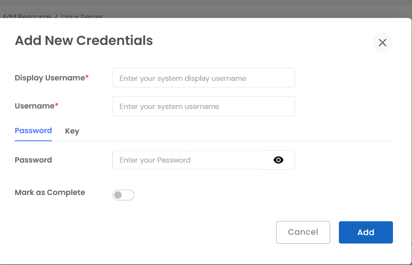Focus the Display Username input field
The height and width of the screenshot is (265, 412).
pyautogui.click(x=203, y=78)
